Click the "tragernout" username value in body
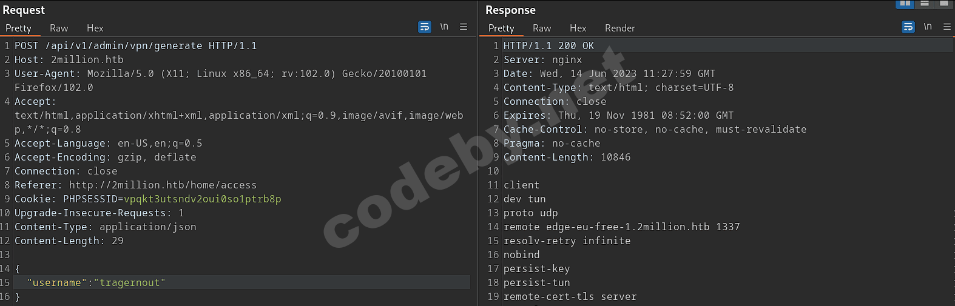The height and width of the screenshot is (306, 955). [x=129, y=282]
